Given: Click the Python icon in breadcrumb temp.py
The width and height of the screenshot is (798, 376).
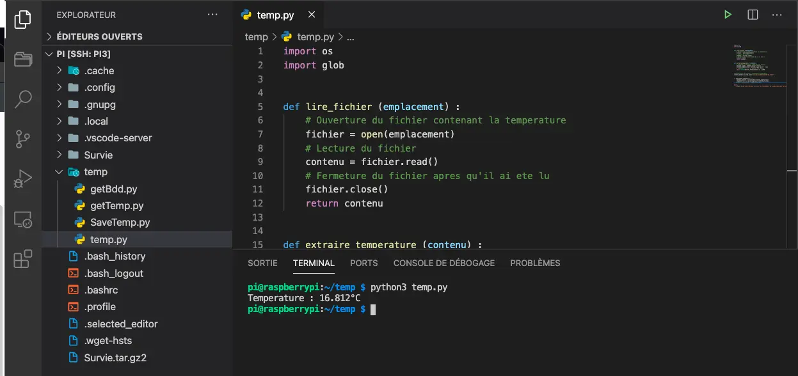Looking at the screenshot, I should (287, 36).
